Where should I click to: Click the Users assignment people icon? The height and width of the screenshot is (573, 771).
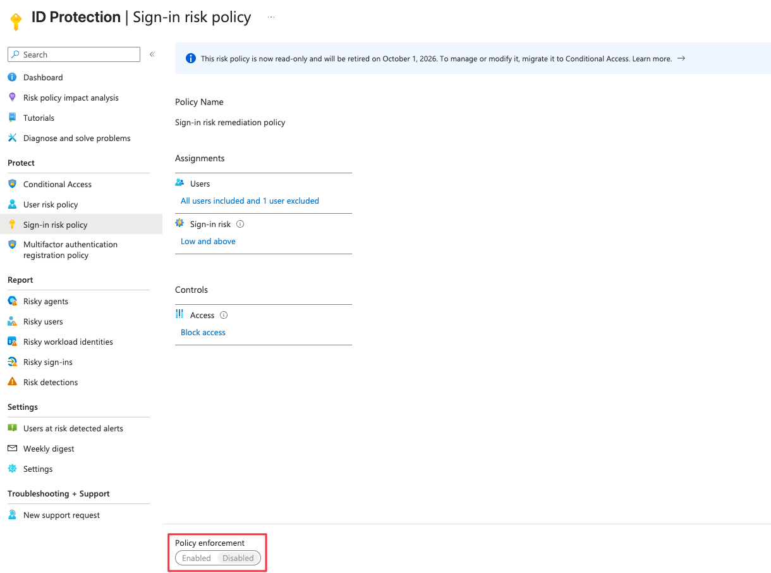179,183
